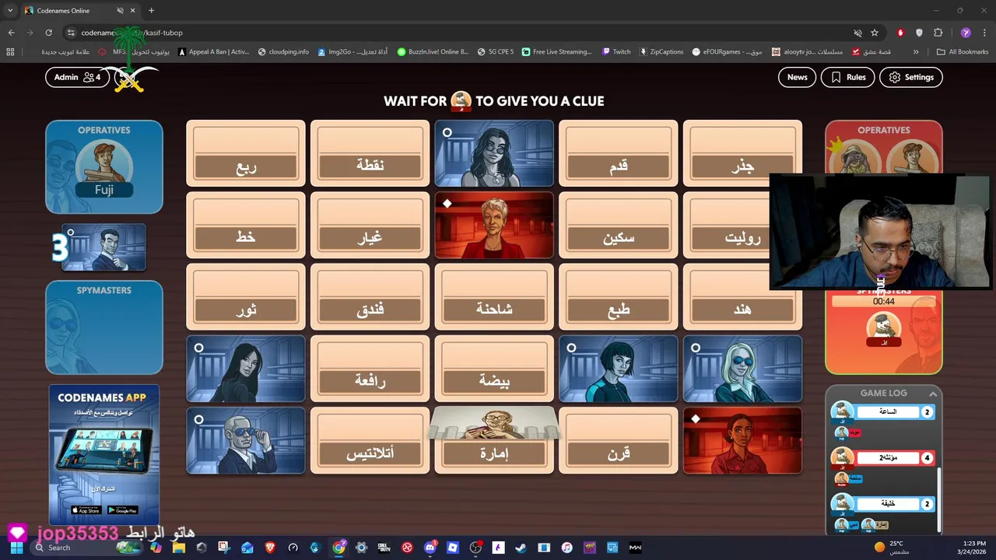Viewport: 996px width, 560px height.
Task: Choose the word card سكين
Action: pos(618,225)
